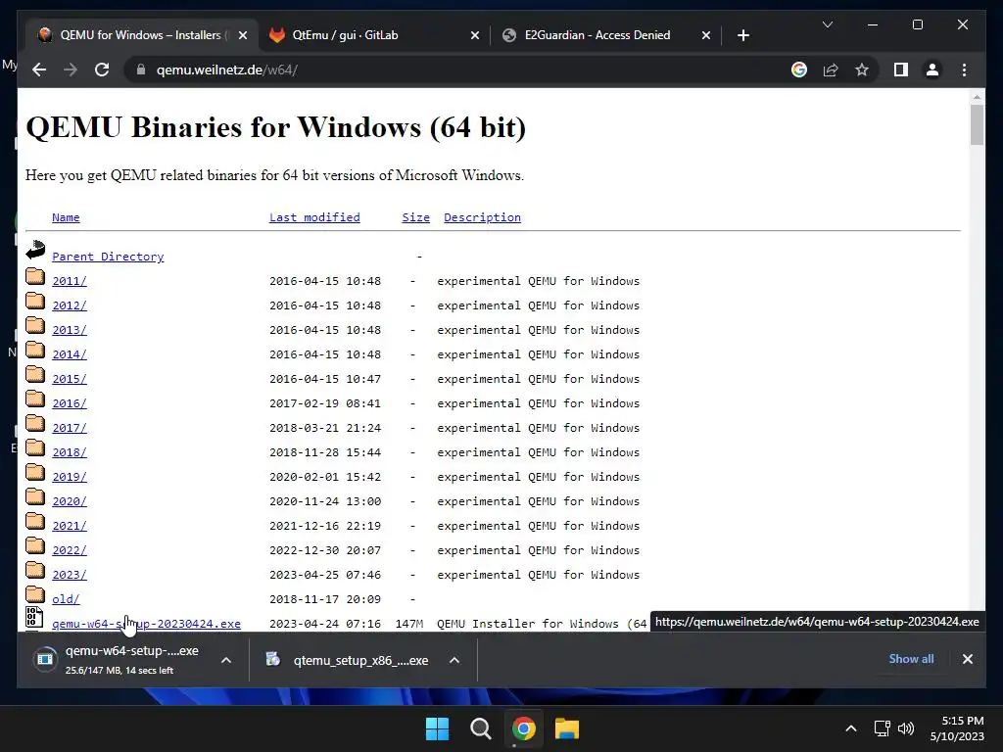
Task: Open the 2018/ folder link
Action: 70,452
